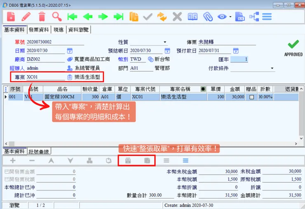The height and width of the screenshot is (209, 305).
Task: Click the XLS export icon
Action: 240,16
